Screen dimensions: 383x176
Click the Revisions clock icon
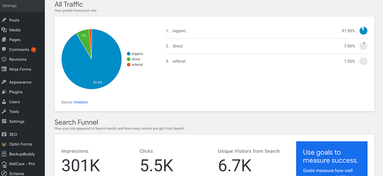coord(4,59)
